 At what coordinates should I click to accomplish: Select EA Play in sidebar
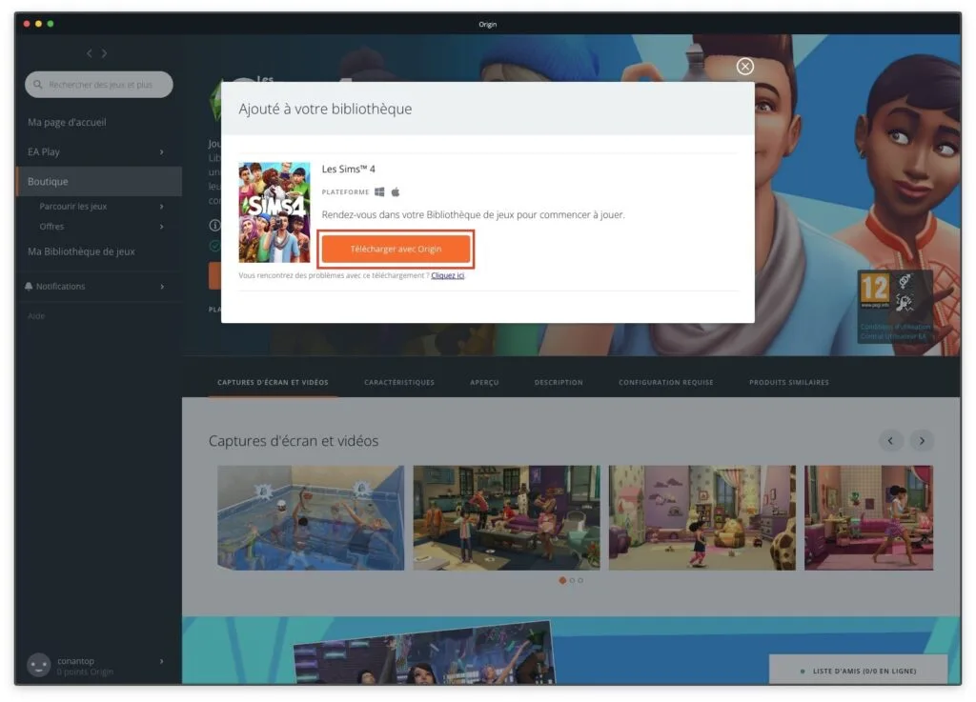tap(44, 151)
